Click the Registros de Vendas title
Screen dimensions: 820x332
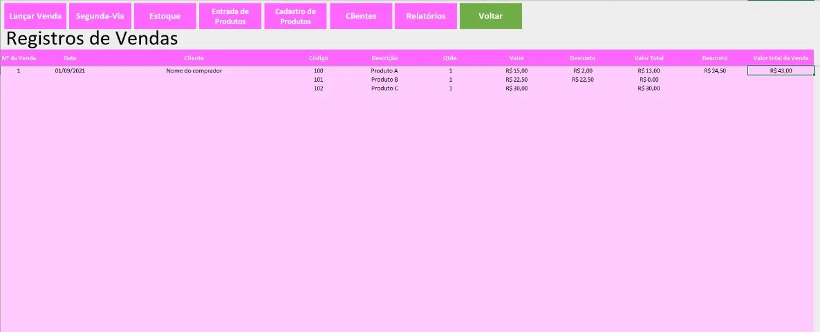tap(91, 39)
